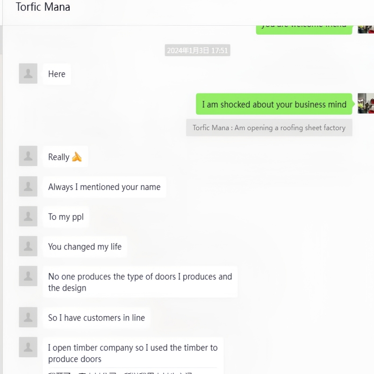Click the "So I have customers in line" bubble
The image size is (374, 374).
click(x=96, y=318)
